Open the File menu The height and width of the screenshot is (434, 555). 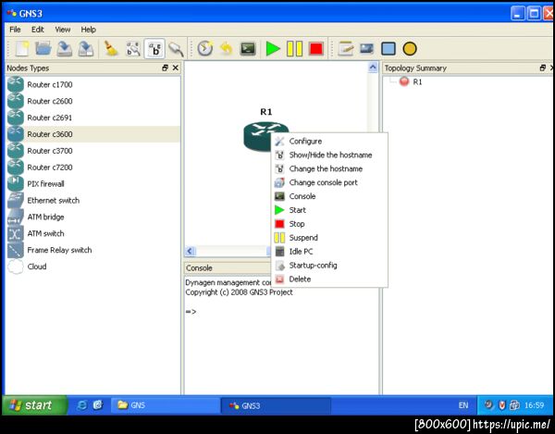pyautogui.click(x=15, y=30)
